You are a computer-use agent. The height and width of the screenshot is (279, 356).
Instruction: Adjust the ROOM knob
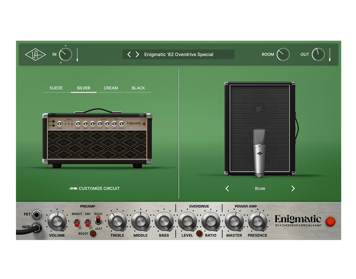[x=283, y=54]
